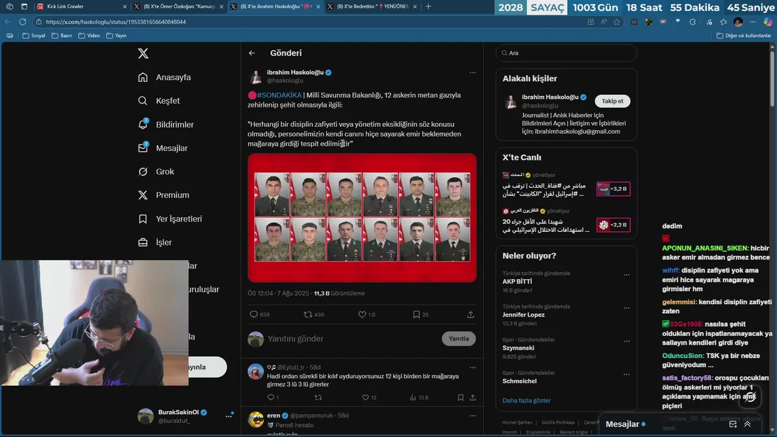Open the Sosyal bookmarks folder
The width and height of the screenshot is (777, 437).
34,35
